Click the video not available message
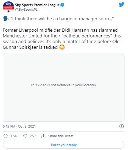The height and width of the screenshot is (150, 128). (x=63, y=85)
